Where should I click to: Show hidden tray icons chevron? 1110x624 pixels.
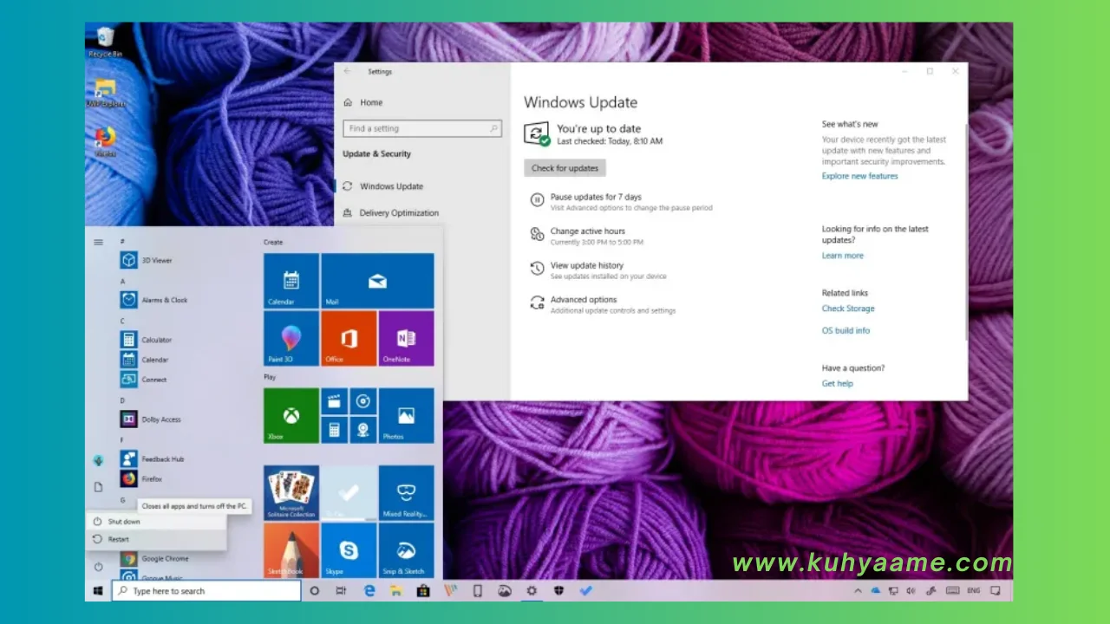pos(859,591)
